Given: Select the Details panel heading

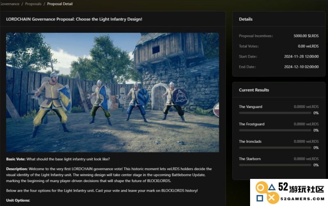Looking at the screenshot, I should pyautogui.click(x=246, y=19).
